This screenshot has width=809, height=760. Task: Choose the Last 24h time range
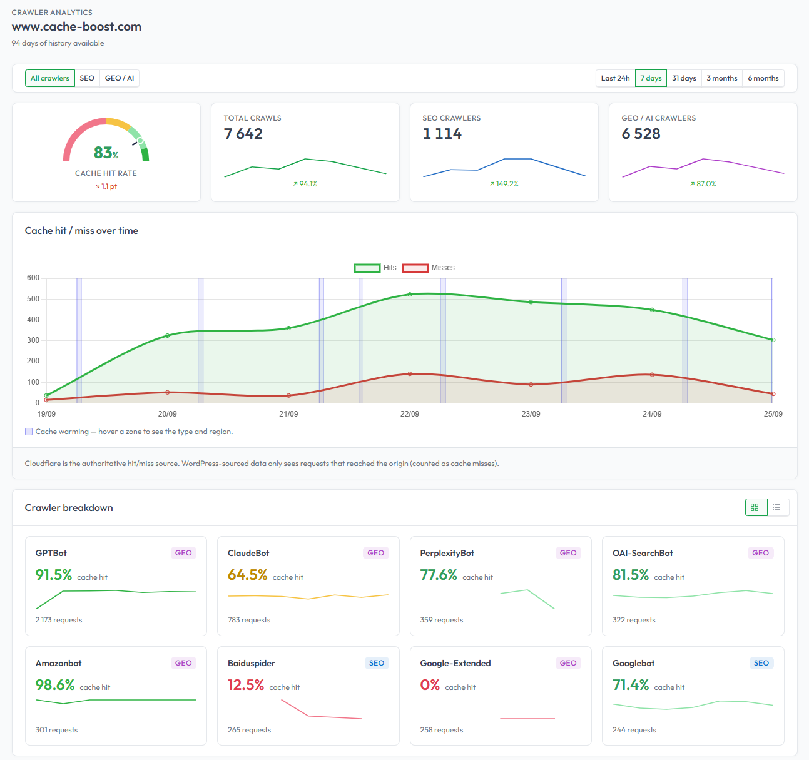click(616, 78)
